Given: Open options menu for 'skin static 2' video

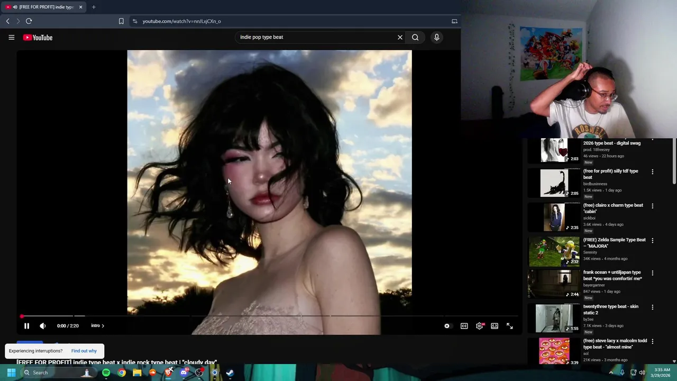Looking at the screenshot, I should click(x=652, y=307).
